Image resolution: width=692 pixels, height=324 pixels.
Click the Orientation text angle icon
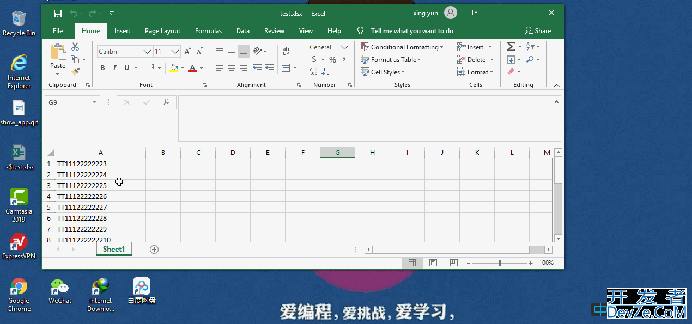tap(258, 51)
